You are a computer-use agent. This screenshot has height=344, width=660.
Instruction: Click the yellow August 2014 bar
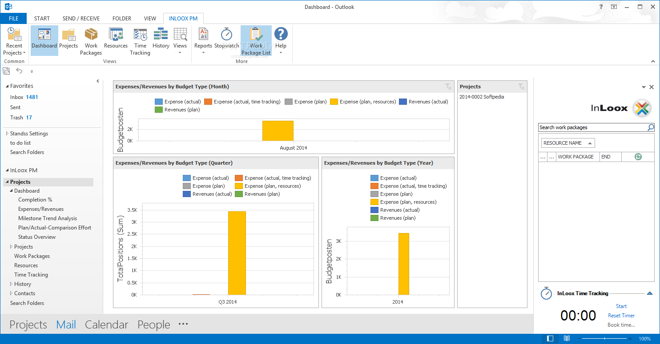(x=278, y=130)
